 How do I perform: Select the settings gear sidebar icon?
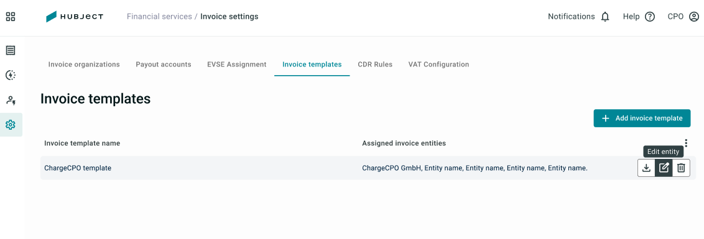pos(11,125)
